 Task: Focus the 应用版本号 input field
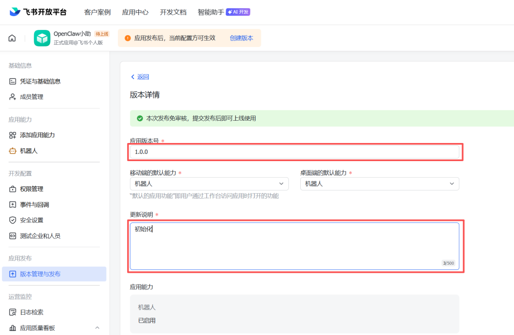[295, 152]
